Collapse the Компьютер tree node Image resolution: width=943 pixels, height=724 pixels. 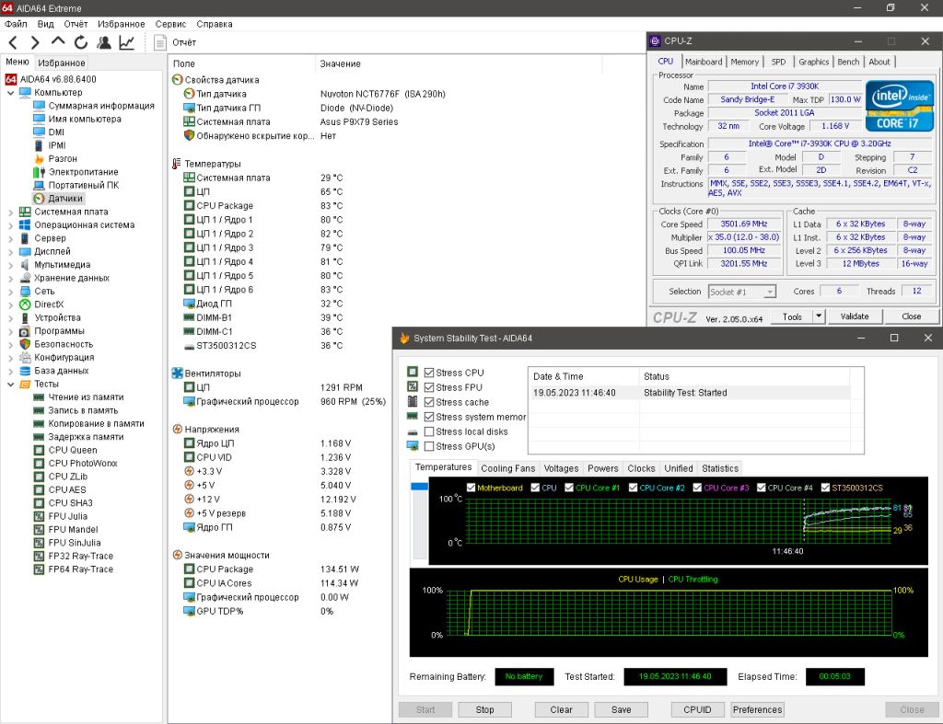[10, 93]
